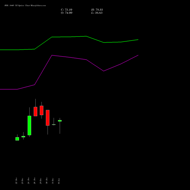Click the green candle body for 01 Jan
This screenshot has height=190, width=190.
pos(60,121)
